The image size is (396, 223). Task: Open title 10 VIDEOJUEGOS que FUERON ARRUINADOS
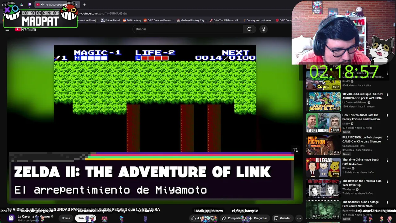pos(363,96)
